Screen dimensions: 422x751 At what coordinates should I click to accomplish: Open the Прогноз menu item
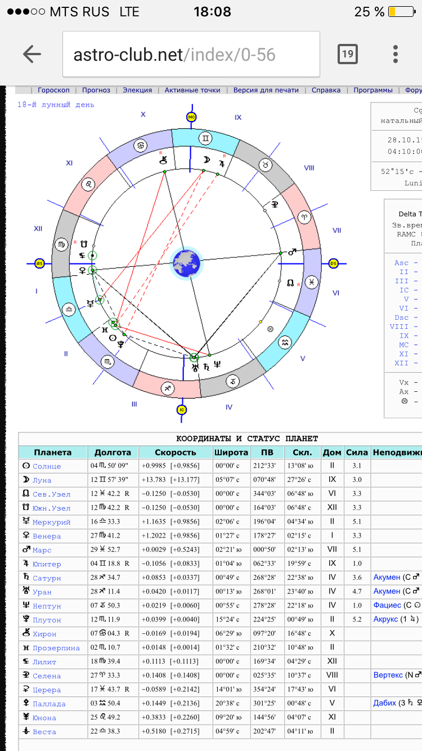tap(96, 90)
